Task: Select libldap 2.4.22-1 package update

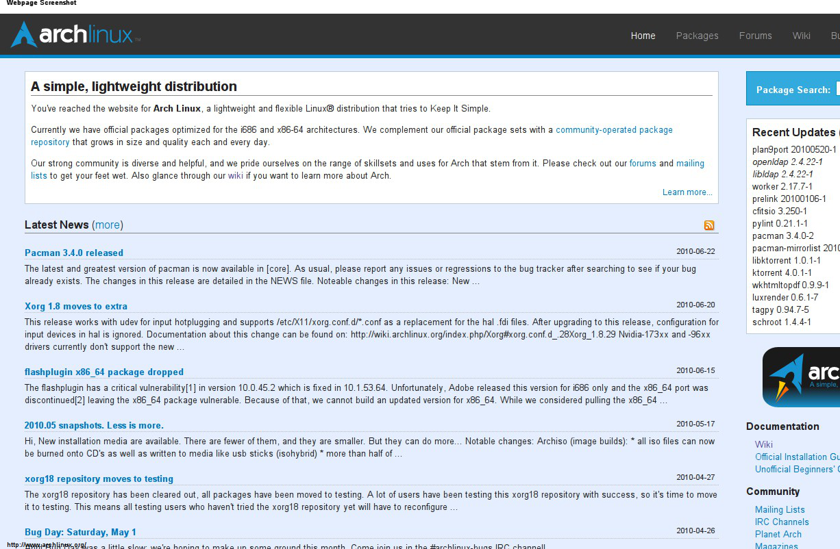Action: point(782,174)
